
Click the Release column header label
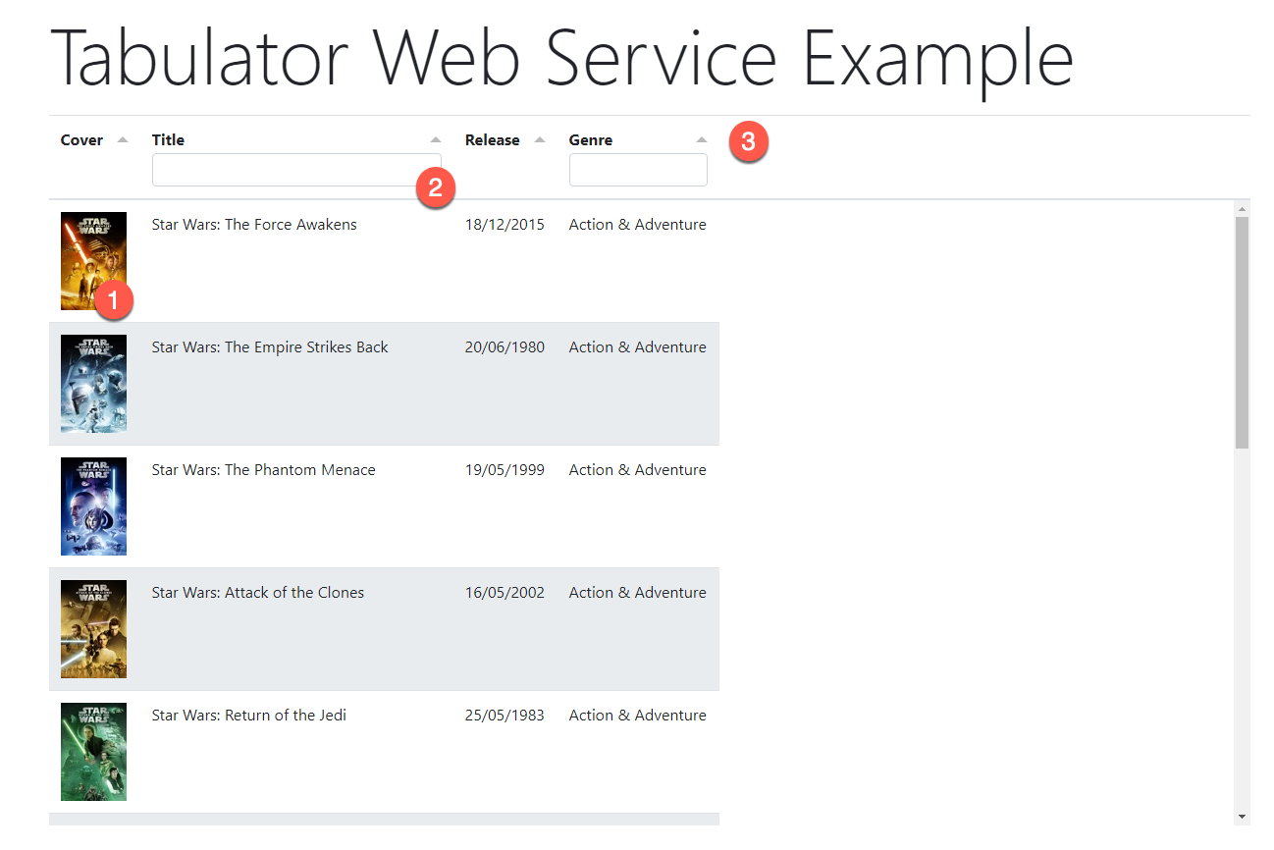click(493, 140)
